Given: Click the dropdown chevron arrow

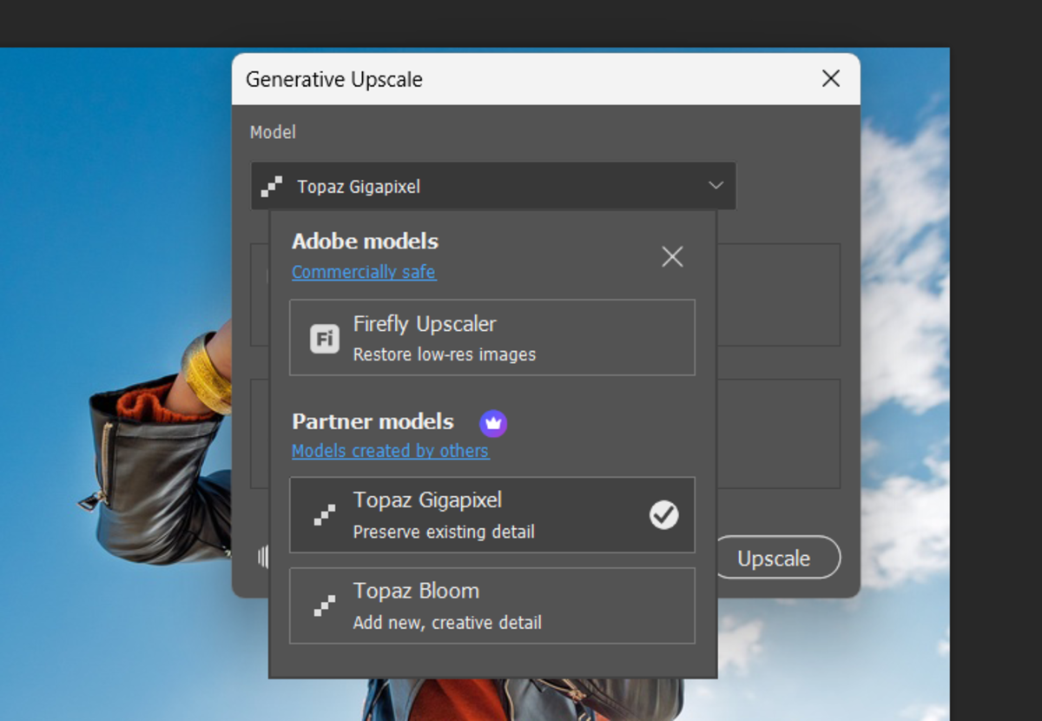Looking at the screenshot, I should pyautogui.click(x=716, y=185).
